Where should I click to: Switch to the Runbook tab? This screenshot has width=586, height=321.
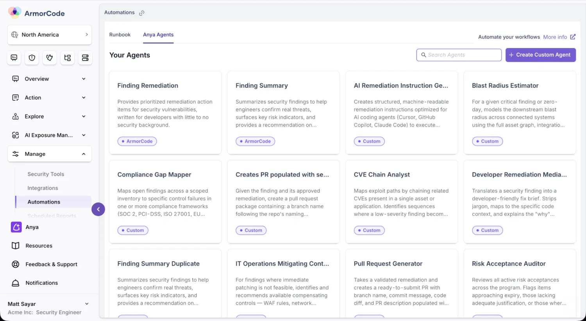pos(120,35)
